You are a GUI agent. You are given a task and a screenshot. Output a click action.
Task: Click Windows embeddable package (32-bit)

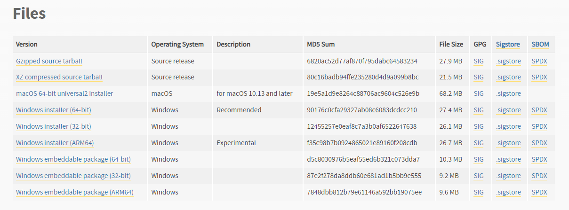[x=73, y=176]
